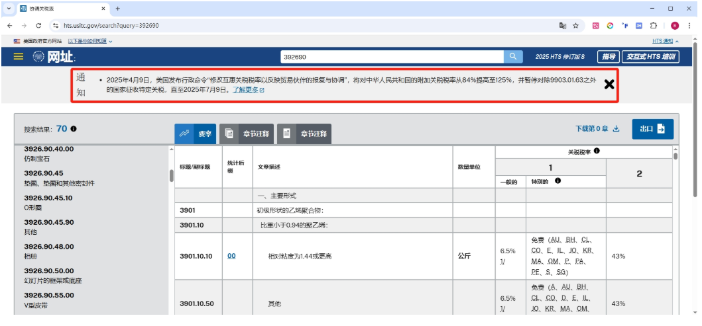
Task: Click the 协调关税表 browser tab
Action: tap(63, 9)
